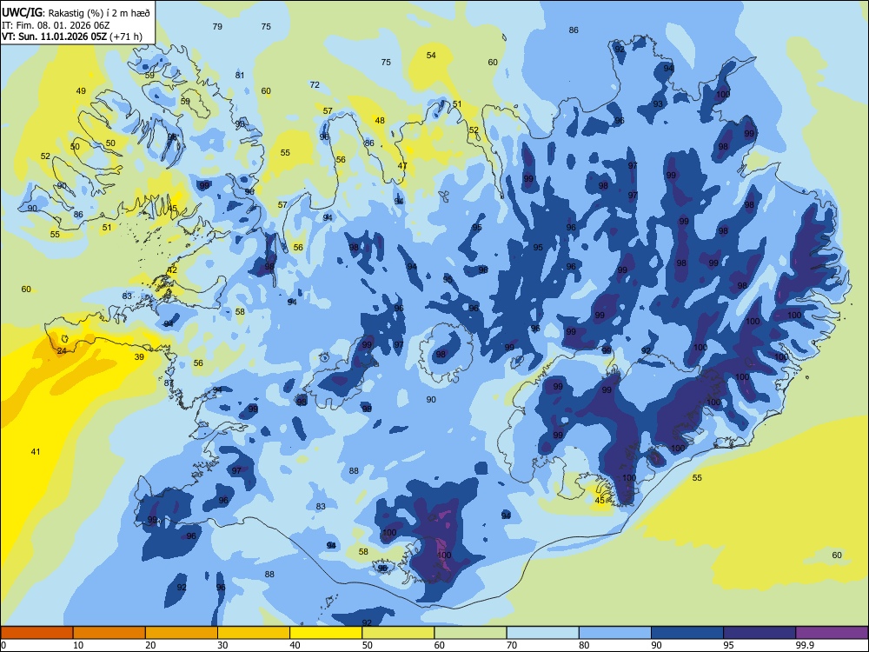Image resolution: width=869 pixels, height=652 pixels.
Task: Click the pale blue 70–80 legend swatch
Action: tap(542, 633)
